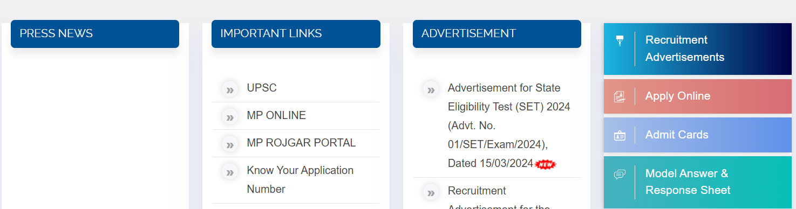The width and height of the screenshot is (796, 209).
Task: Click the Admit Cards ID badge icon
Action: coord(620,136)
